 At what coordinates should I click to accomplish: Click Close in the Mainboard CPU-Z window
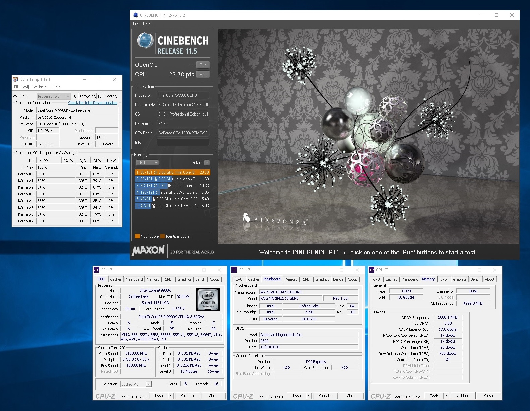tap(351, 396)
